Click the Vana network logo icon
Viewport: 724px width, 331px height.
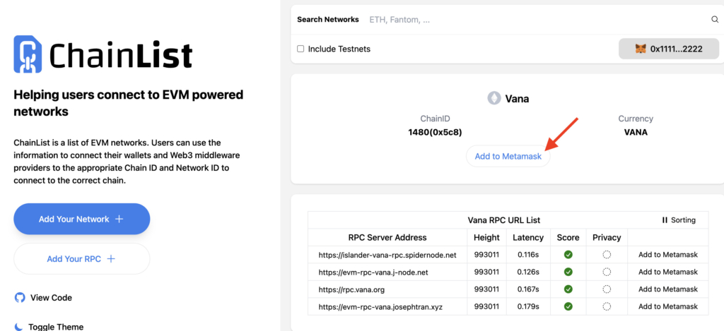[x=494, y=98]
